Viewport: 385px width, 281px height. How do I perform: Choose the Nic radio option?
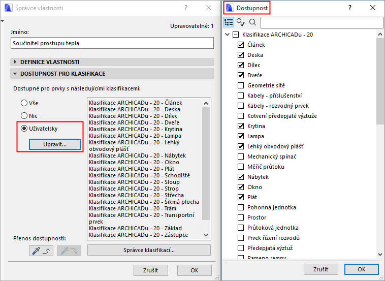point(24,116)
